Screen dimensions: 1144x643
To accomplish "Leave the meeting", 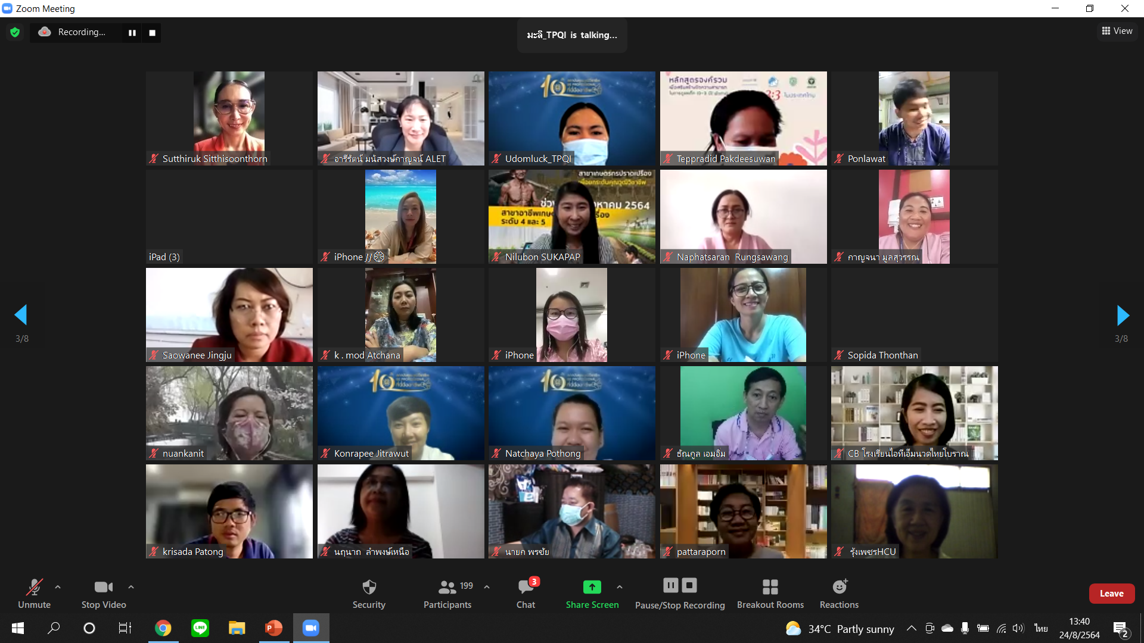I will coord(1111,594).
